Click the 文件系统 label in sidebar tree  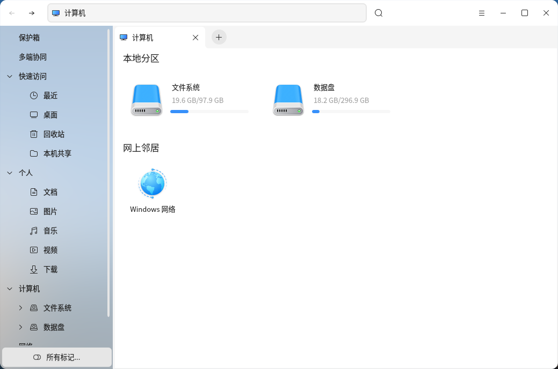click(x=57, y=308)
